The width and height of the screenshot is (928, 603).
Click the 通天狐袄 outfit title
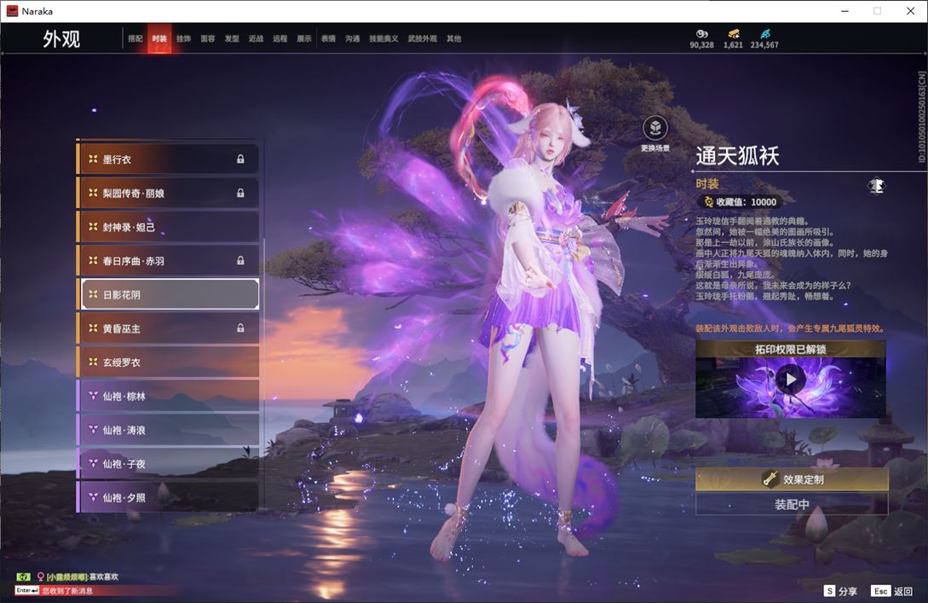point(737,156)
